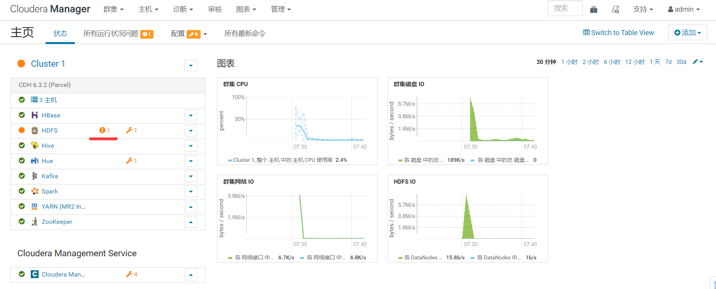
Task: Open 所有最新命令 tab
Action: point(245,34)
